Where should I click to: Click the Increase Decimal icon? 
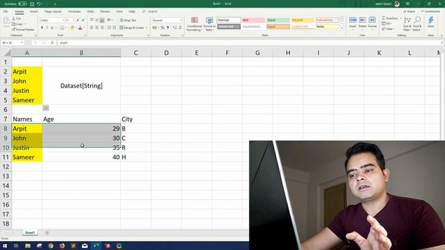coord(175,28)
